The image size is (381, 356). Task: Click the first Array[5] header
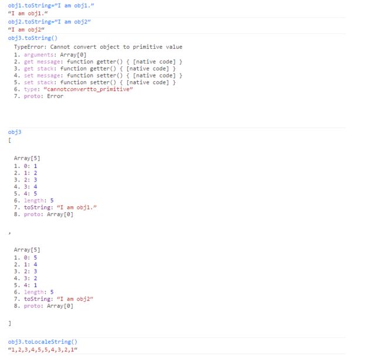coord(27,158)
